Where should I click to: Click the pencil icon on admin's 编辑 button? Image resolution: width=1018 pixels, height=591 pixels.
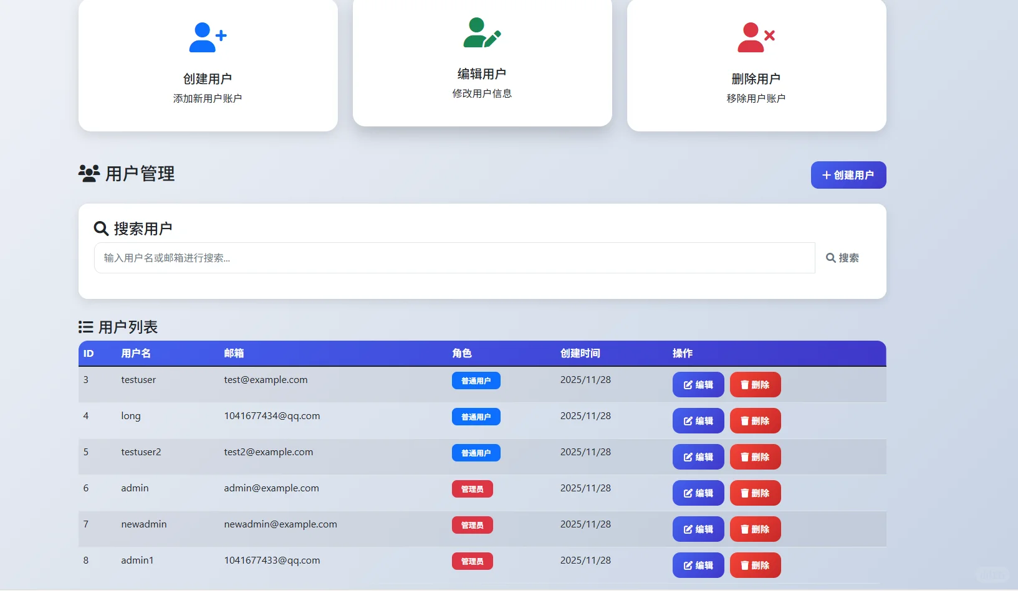(688, 493)
